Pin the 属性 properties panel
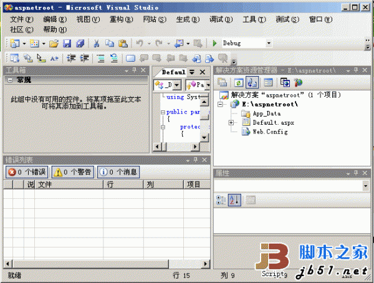The height and width of the screenshot is (283, 374). point(356,173)
